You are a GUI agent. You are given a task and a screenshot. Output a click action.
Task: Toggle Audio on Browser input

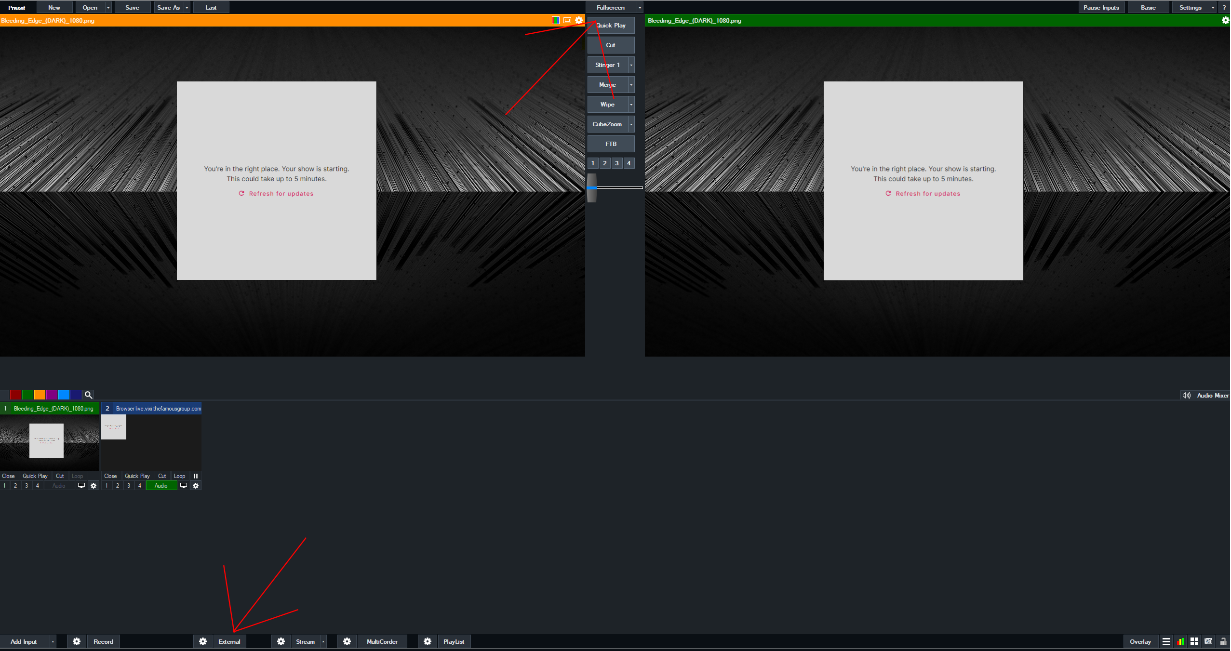pyautogui.click(x=161, y=486)
